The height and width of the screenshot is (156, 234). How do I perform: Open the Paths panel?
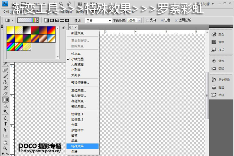[218, 95]
